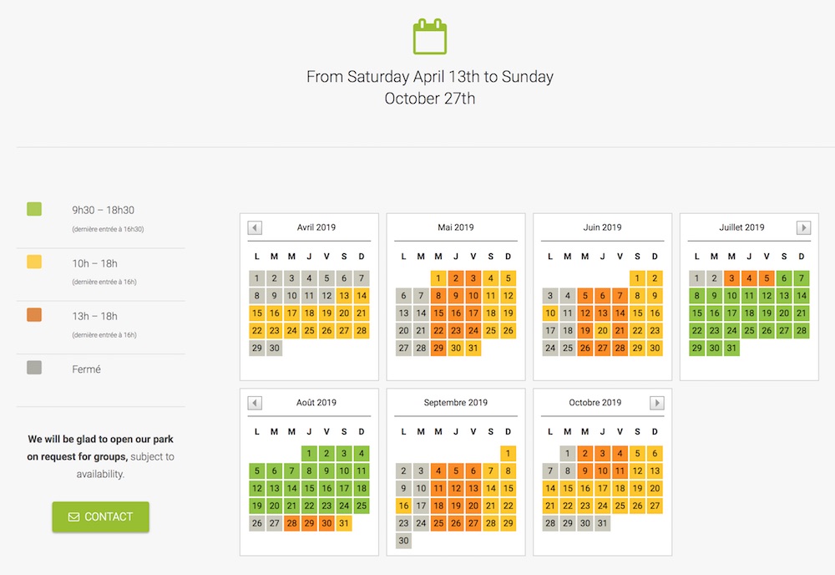Click the green calendar icon at top
This screenshot has width=835, height=575.
(x=430, y=38)
